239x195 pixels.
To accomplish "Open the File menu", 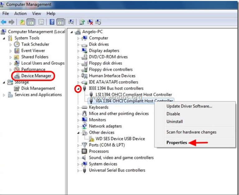I will coord(6,14).
